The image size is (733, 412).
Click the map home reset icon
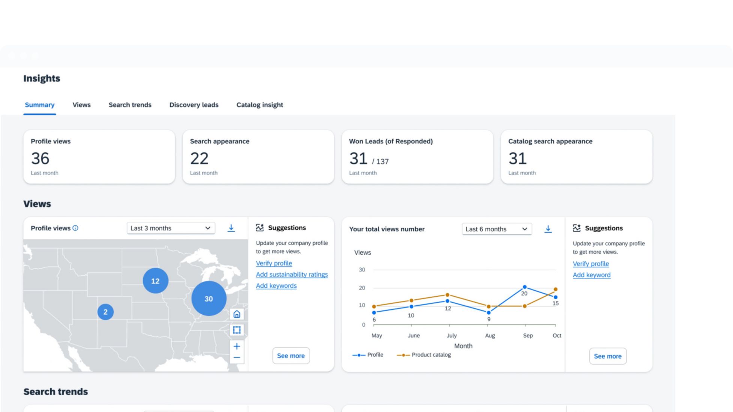point(237,314)
